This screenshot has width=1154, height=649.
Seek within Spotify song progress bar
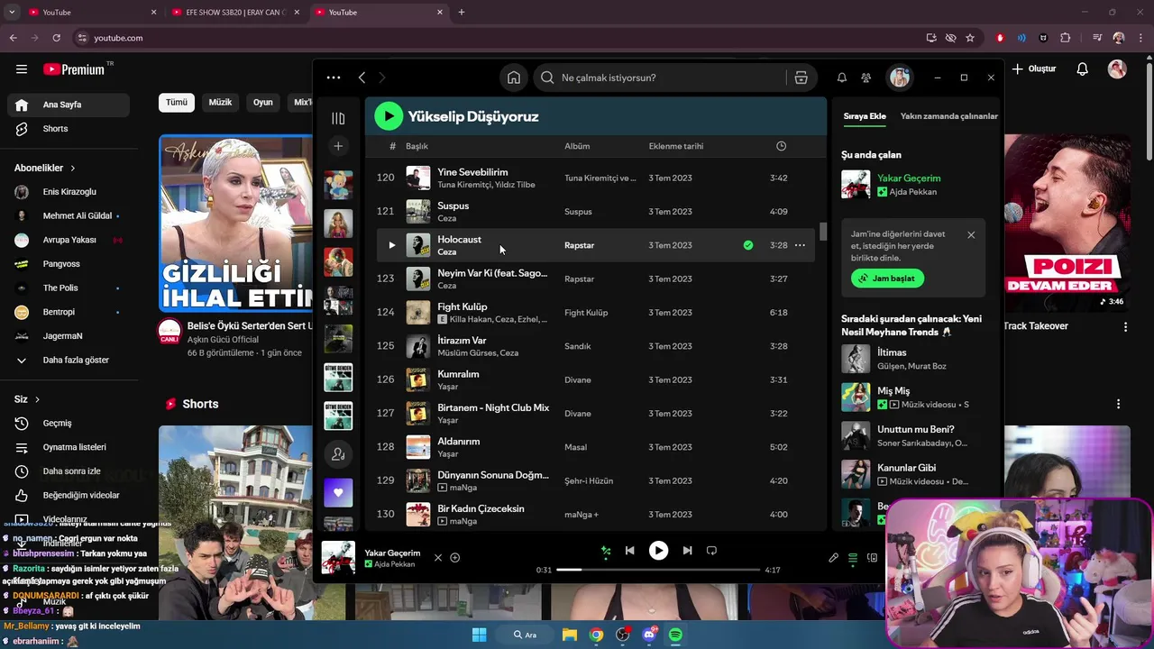click(x=658, y=570)
